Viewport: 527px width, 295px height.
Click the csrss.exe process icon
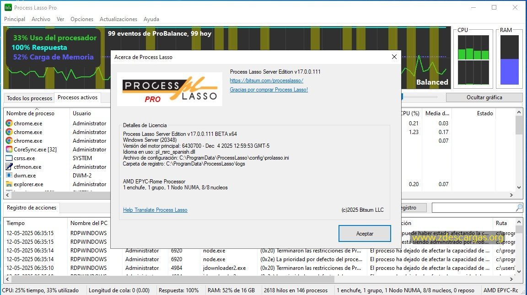(9, 158)
